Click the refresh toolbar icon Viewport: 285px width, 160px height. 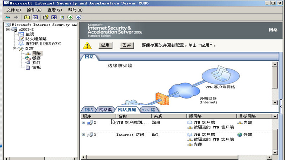click(x=62, y=17)
